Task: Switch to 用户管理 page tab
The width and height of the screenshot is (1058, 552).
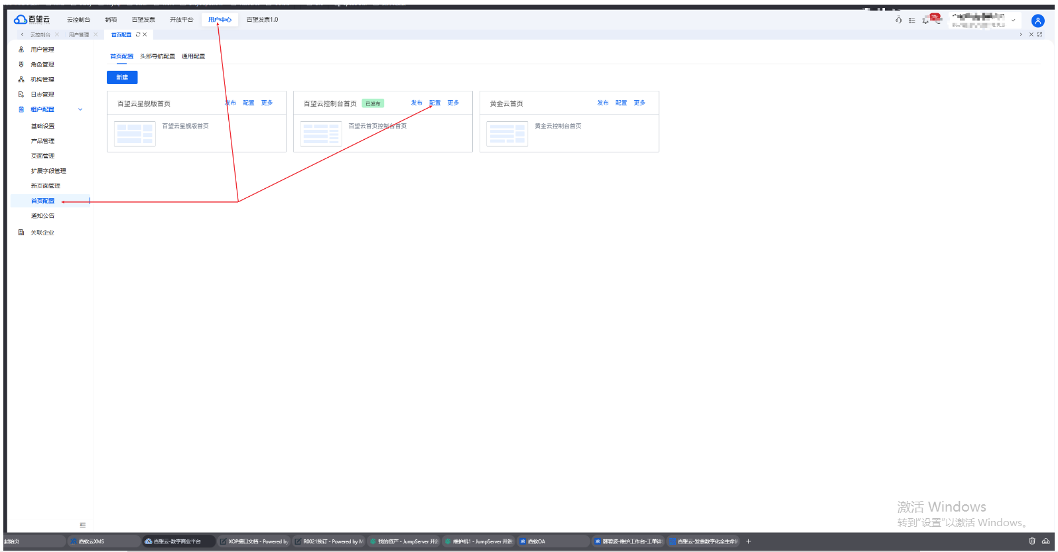Action: coord(78,34)
